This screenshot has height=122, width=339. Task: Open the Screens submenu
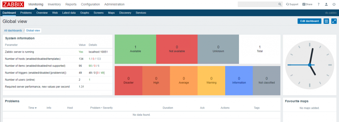pos(99,13)
